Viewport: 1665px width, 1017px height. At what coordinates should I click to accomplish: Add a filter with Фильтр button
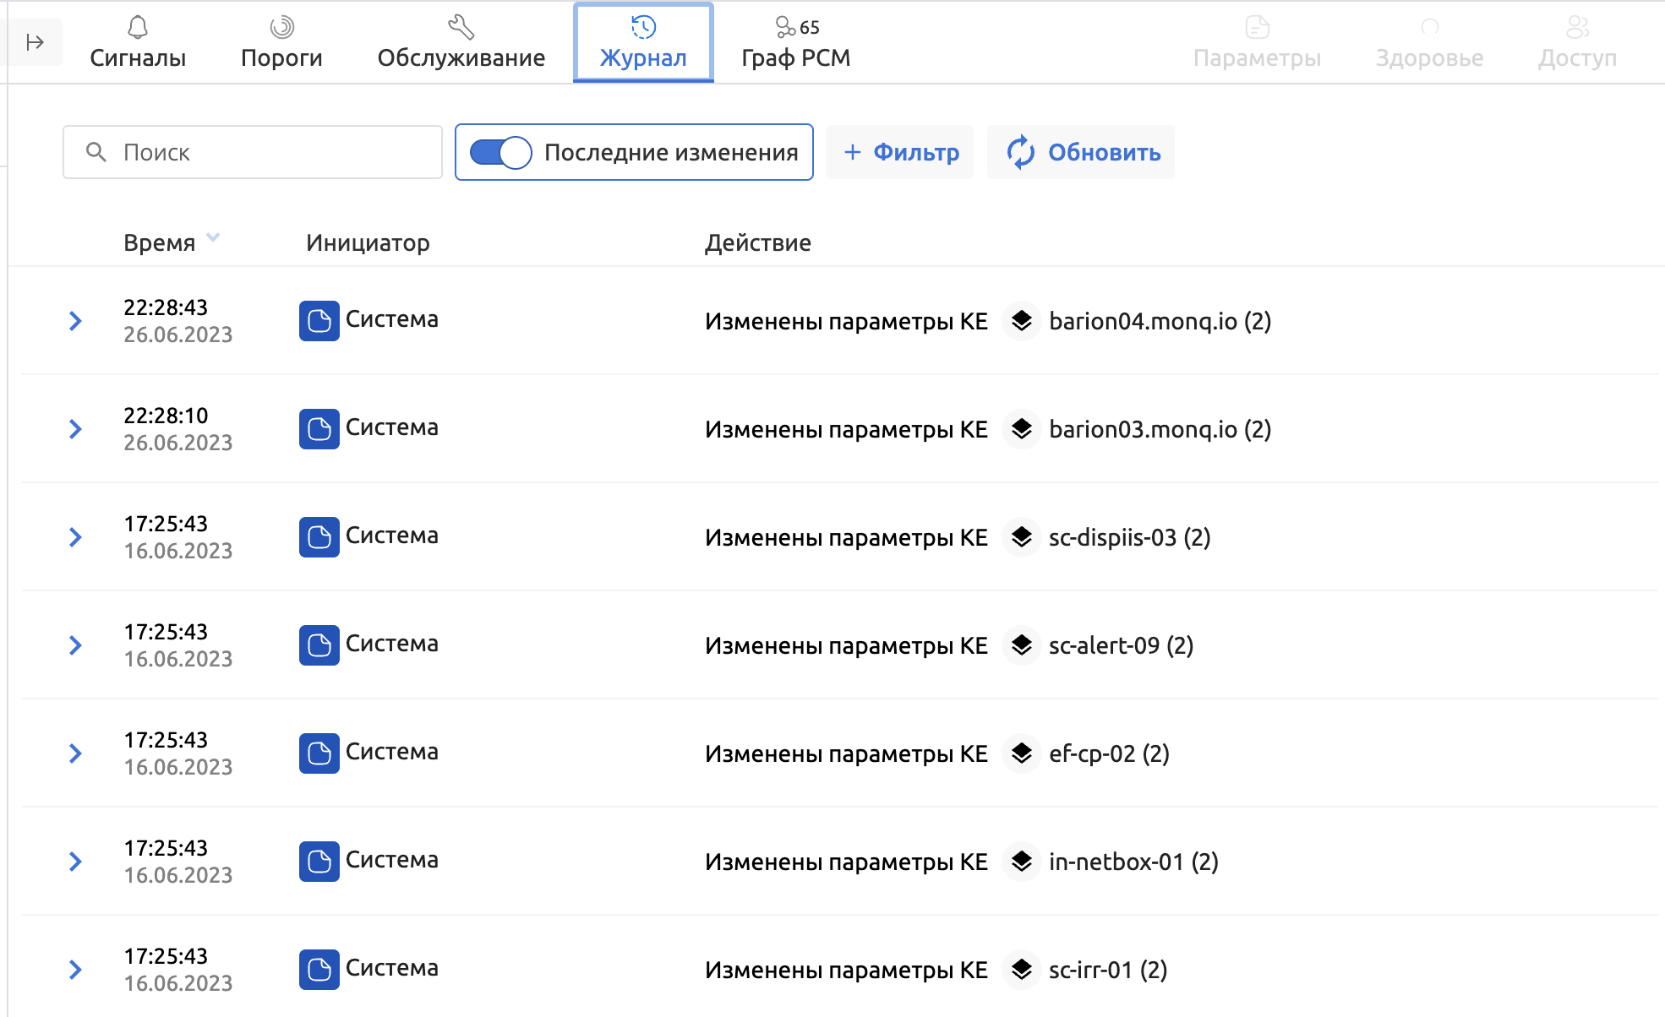click(900, 153)
